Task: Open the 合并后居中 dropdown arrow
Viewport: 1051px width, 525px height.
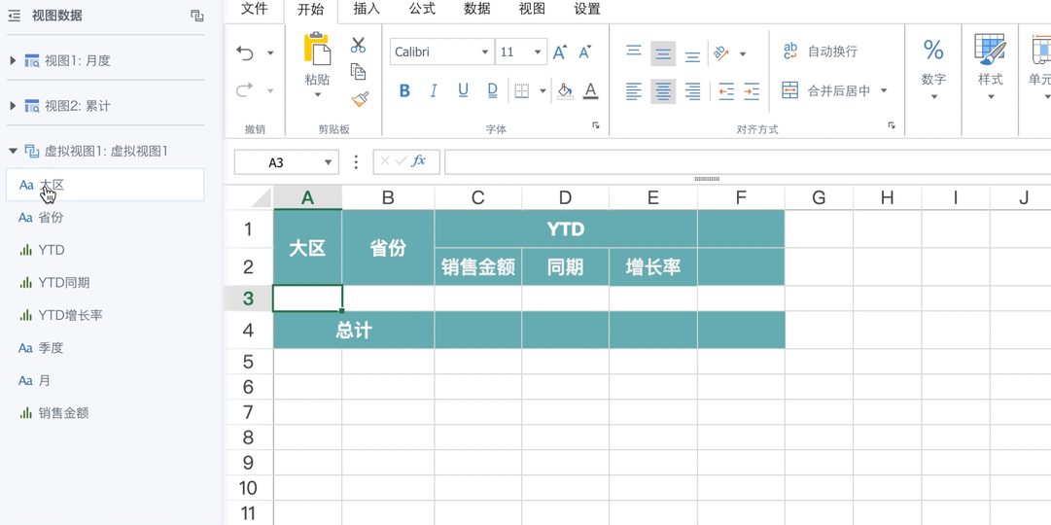Action: [x=884, y=90]
